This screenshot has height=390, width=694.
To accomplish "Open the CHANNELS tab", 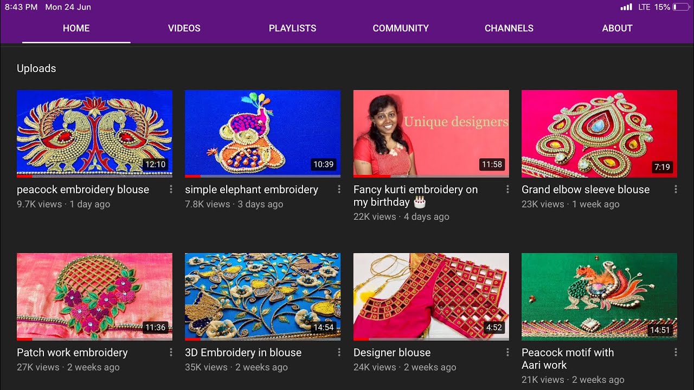I will pos(509,28).
